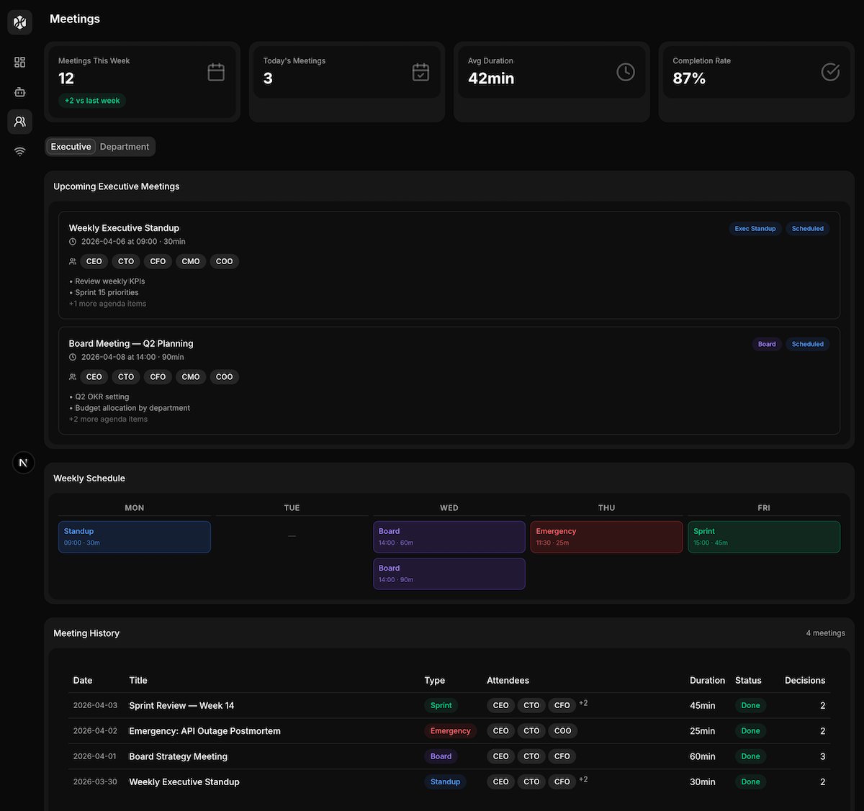Click the Title column header
The height and width of the screenshot is (811, 864).
138,680
